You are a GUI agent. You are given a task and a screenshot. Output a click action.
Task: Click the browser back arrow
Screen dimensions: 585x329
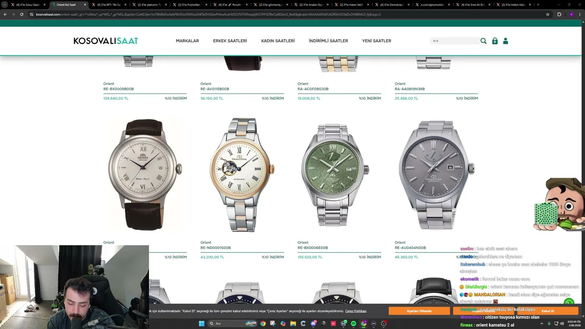[x=5, y=14]
